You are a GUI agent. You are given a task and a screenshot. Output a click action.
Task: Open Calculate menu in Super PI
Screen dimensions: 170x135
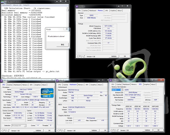(x=6, y=5)
